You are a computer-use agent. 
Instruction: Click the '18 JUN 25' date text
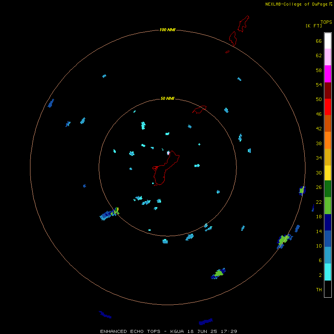pyautogui.click(x=202, y=331)
